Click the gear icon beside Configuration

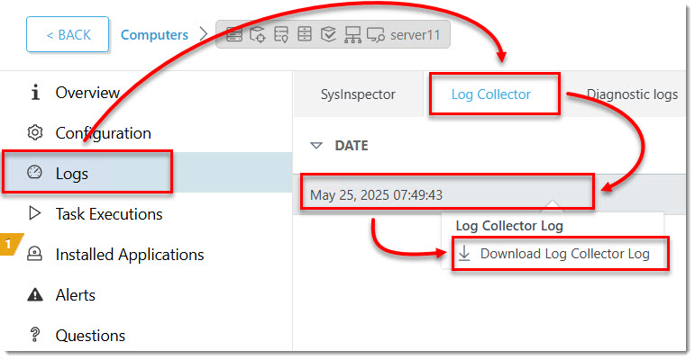(x=35, y=132)
